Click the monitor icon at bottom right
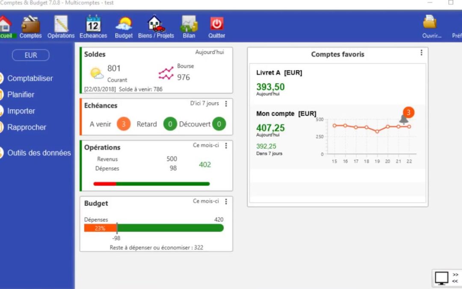The height and width of the screenshot is (289, 462). (x=441, y=278)
